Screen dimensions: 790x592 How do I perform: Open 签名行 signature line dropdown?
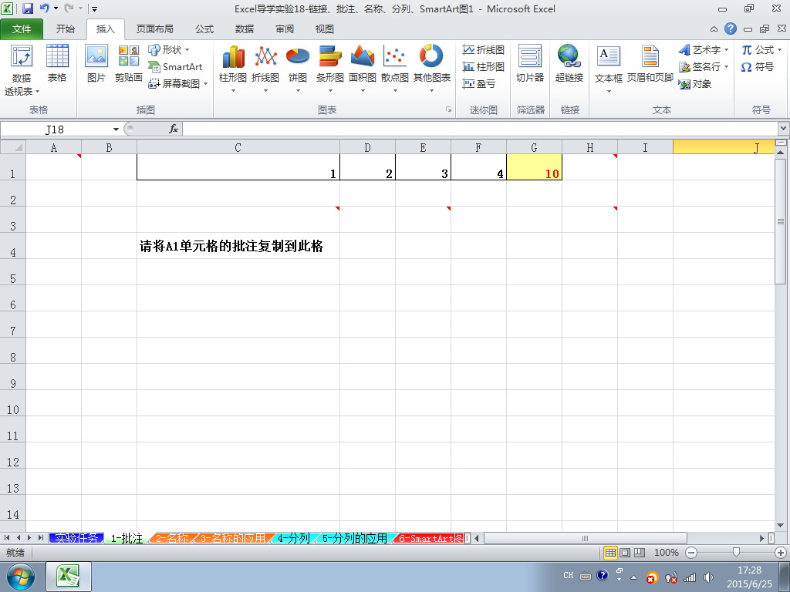[x=704, y=66]
